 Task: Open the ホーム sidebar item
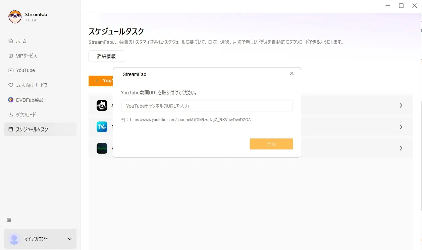pyautogui.click(x=40, y=41)
